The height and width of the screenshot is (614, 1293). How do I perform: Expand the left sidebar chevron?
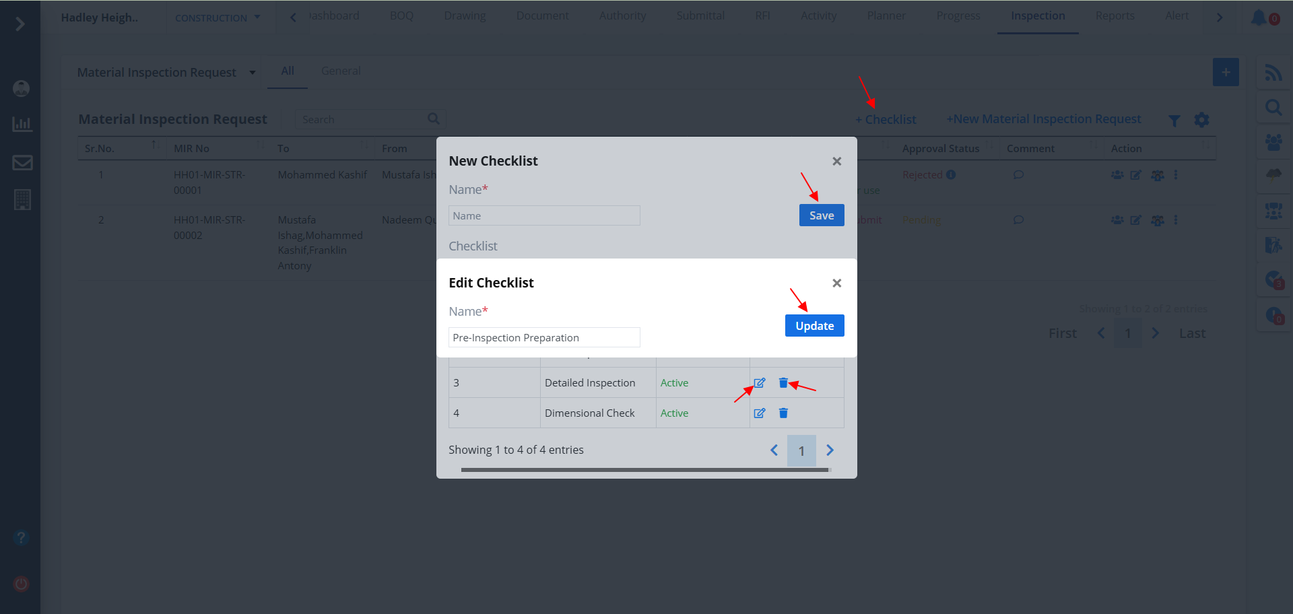click(20, 24)
